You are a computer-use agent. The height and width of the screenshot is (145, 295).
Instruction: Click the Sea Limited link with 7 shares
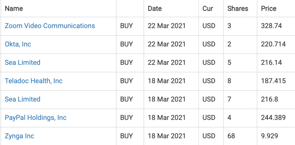coord(23,99)
